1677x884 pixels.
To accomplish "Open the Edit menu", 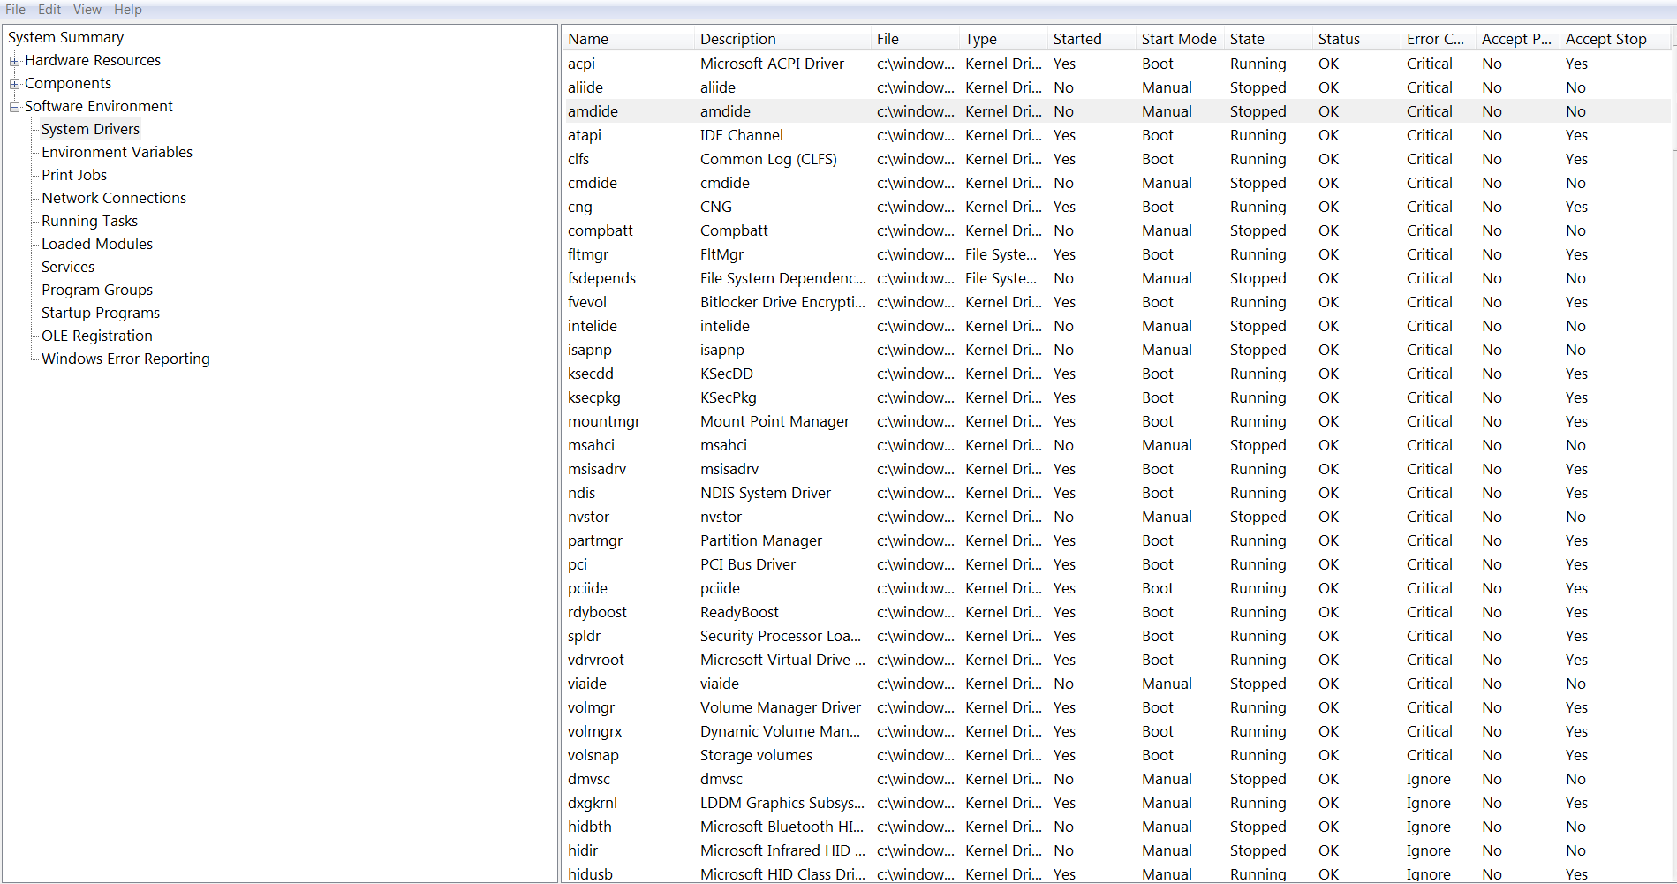I will coord(49,9).
